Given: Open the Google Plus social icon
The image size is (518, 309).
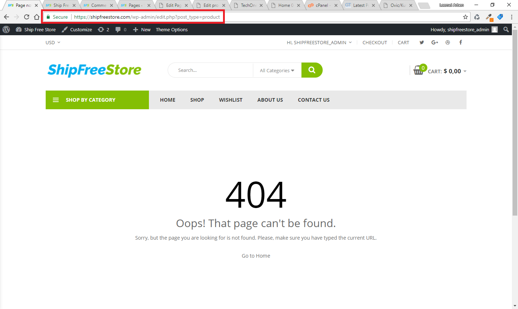Looking at the screenshot, I should click(435, 42).
